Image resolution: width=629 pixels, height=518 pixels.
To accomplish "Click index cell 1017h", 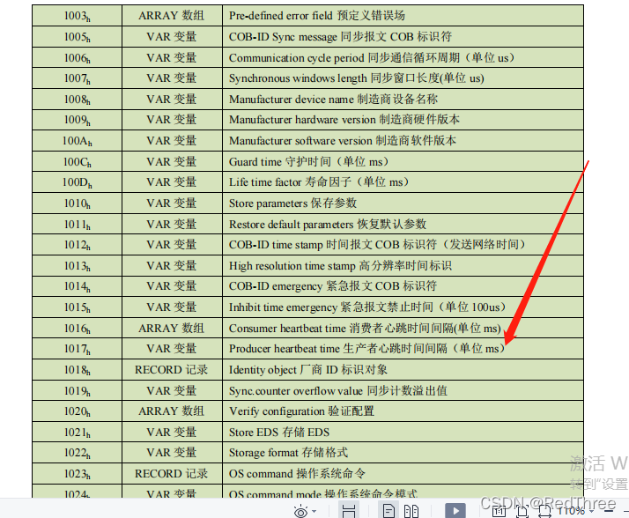I will pyautogui.click(x=77, y=349).
